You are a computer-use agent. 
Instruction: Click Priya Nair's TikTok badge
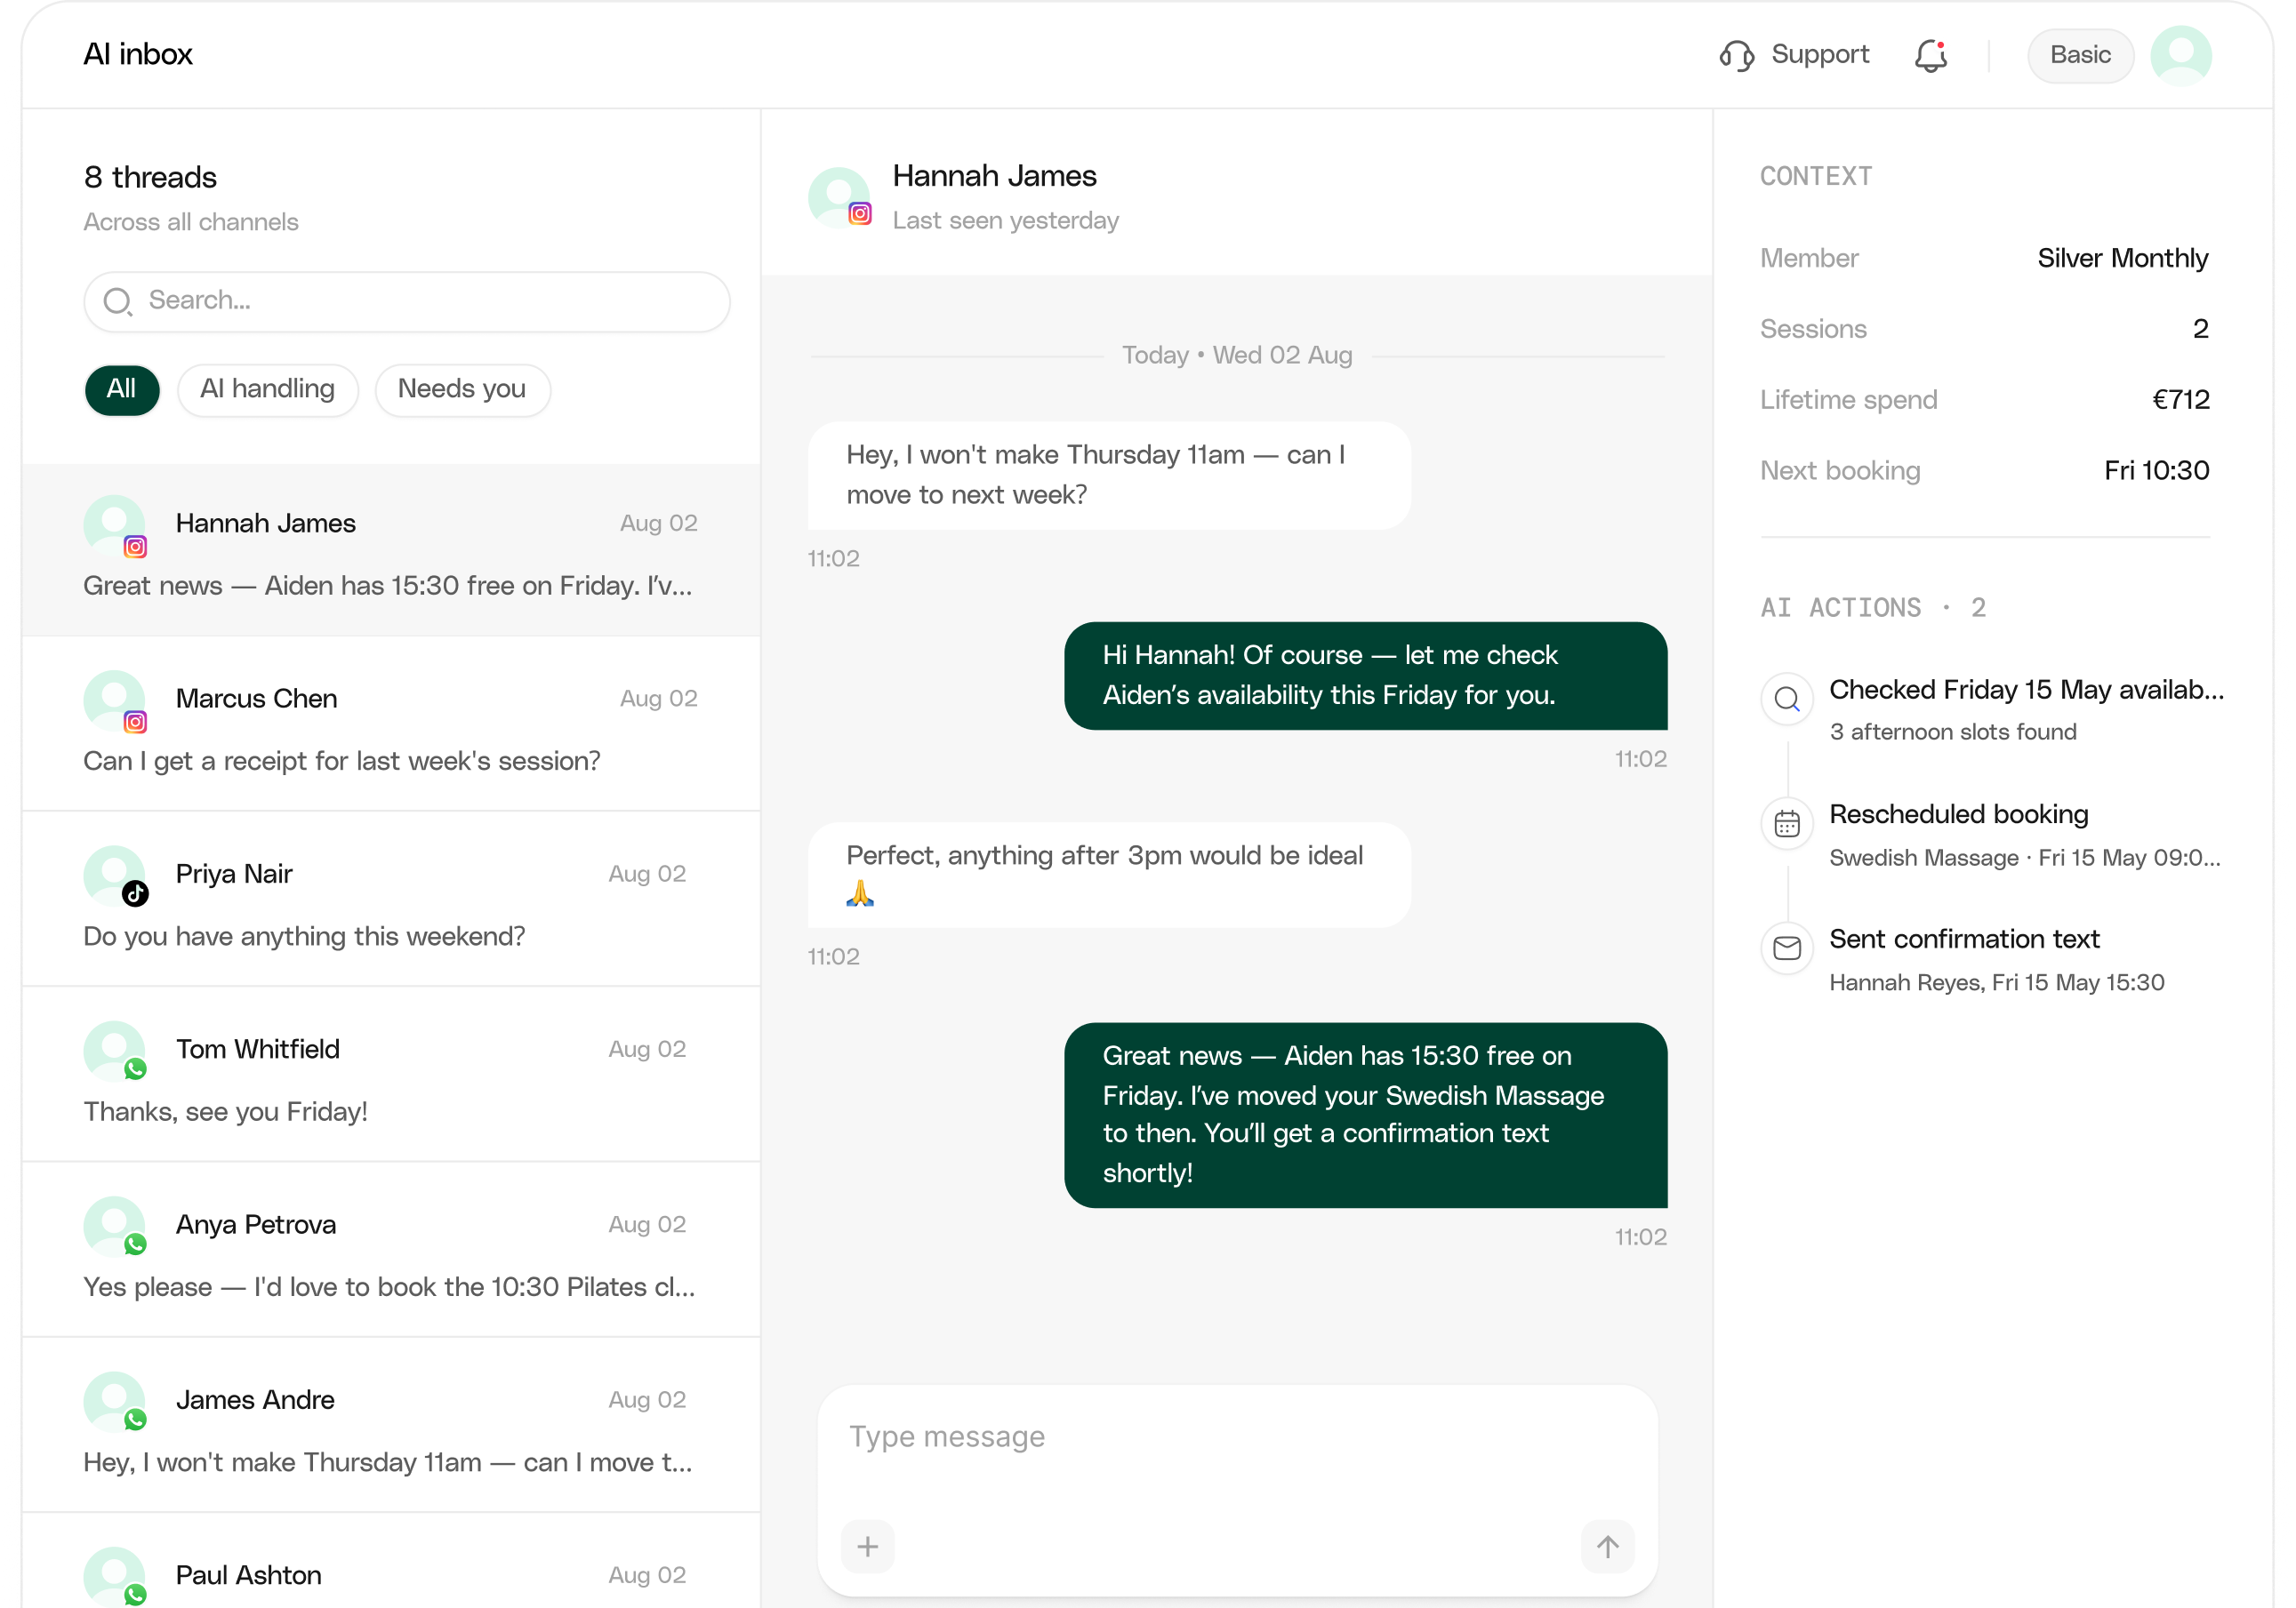[x=135, y=893]
